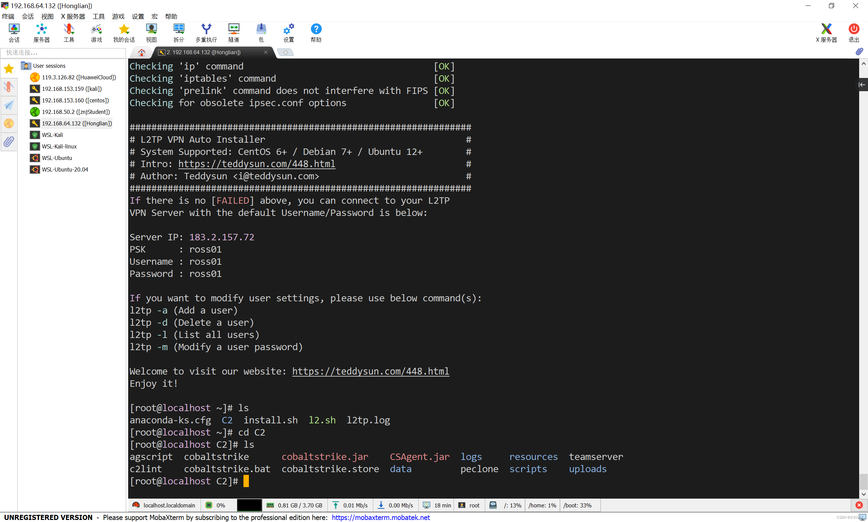Image resolution: width=868 pixels, height=522 pixels.
Task: Click the home tab icon
Action: pyautogui.click(x=141, y=53)
